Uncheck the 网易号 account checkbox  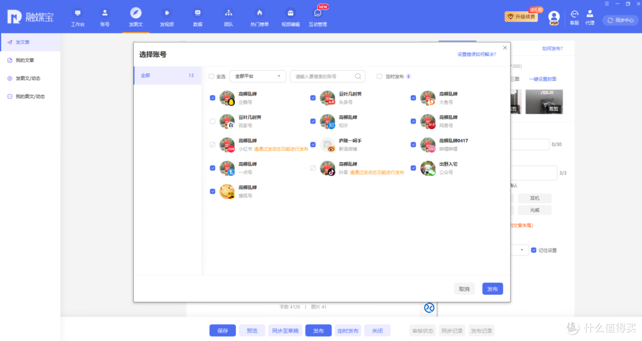click(x=413, y=121)
